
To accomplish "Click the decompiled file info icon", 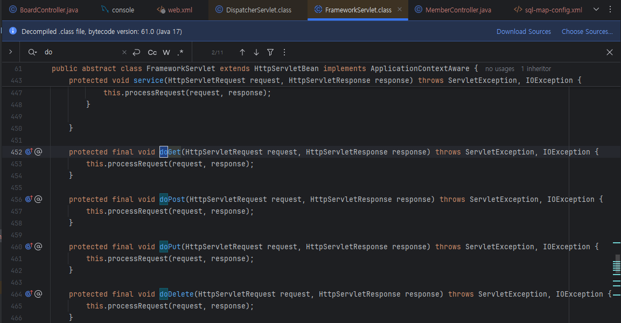I will tap(13, 31).
